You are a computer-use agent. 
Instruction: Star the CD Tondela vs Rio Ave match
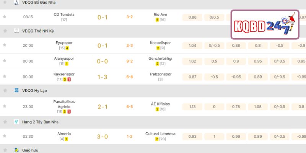(x=5, y=17)
